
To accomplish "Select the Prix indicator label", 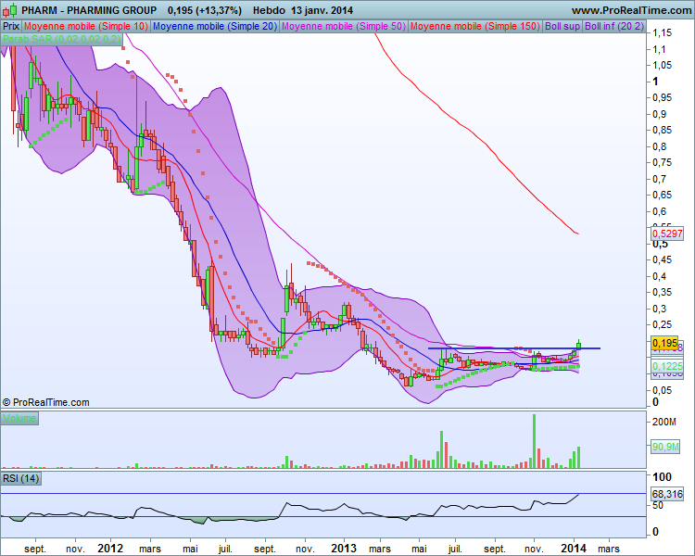I will (11, 26).
